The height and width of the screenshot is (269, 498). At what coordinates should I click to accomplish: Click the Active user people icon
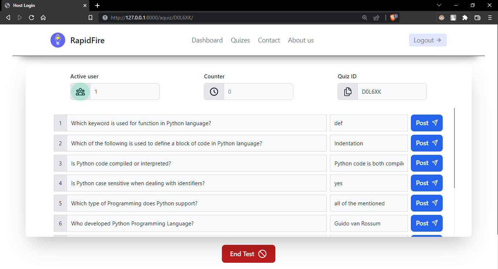click(80, 91)
